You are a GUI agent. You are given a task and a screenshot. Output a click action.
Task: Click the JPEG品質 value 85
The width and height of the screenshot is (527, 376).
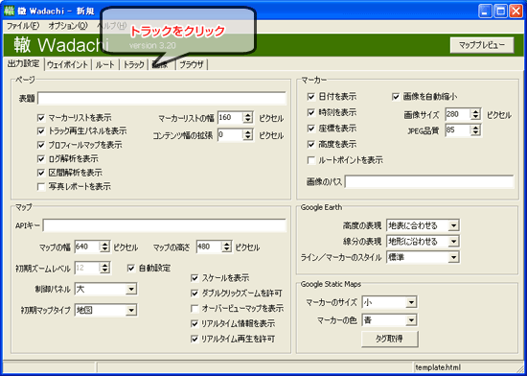450,130
